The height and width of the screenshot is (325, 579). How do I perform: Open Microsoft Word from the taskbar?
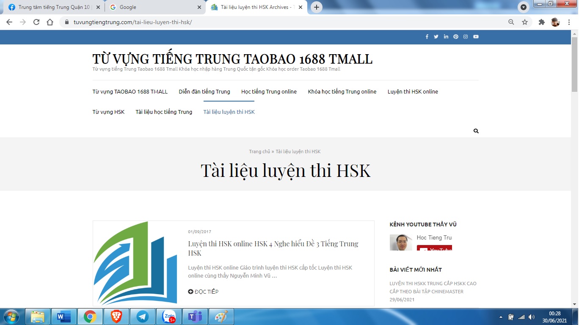[x=63, y=317]
